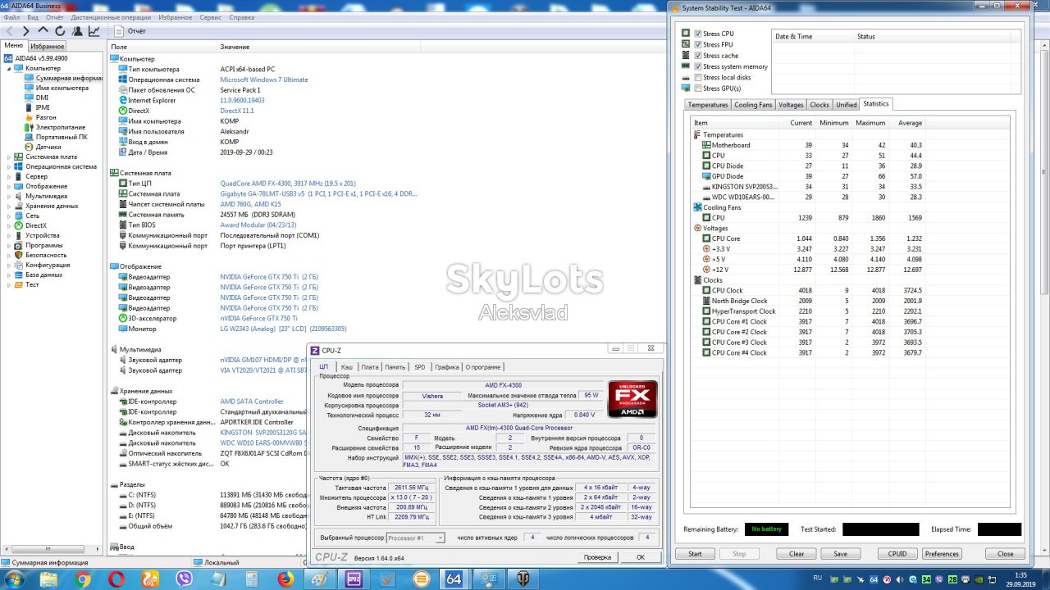Enable the Stress local disks checkbox
This screenshot has width=1050, height=590.
coord(698,78)
